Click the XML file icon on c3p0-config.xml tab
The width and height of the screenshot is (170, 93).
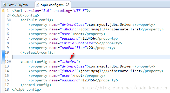tap(37, 5)
